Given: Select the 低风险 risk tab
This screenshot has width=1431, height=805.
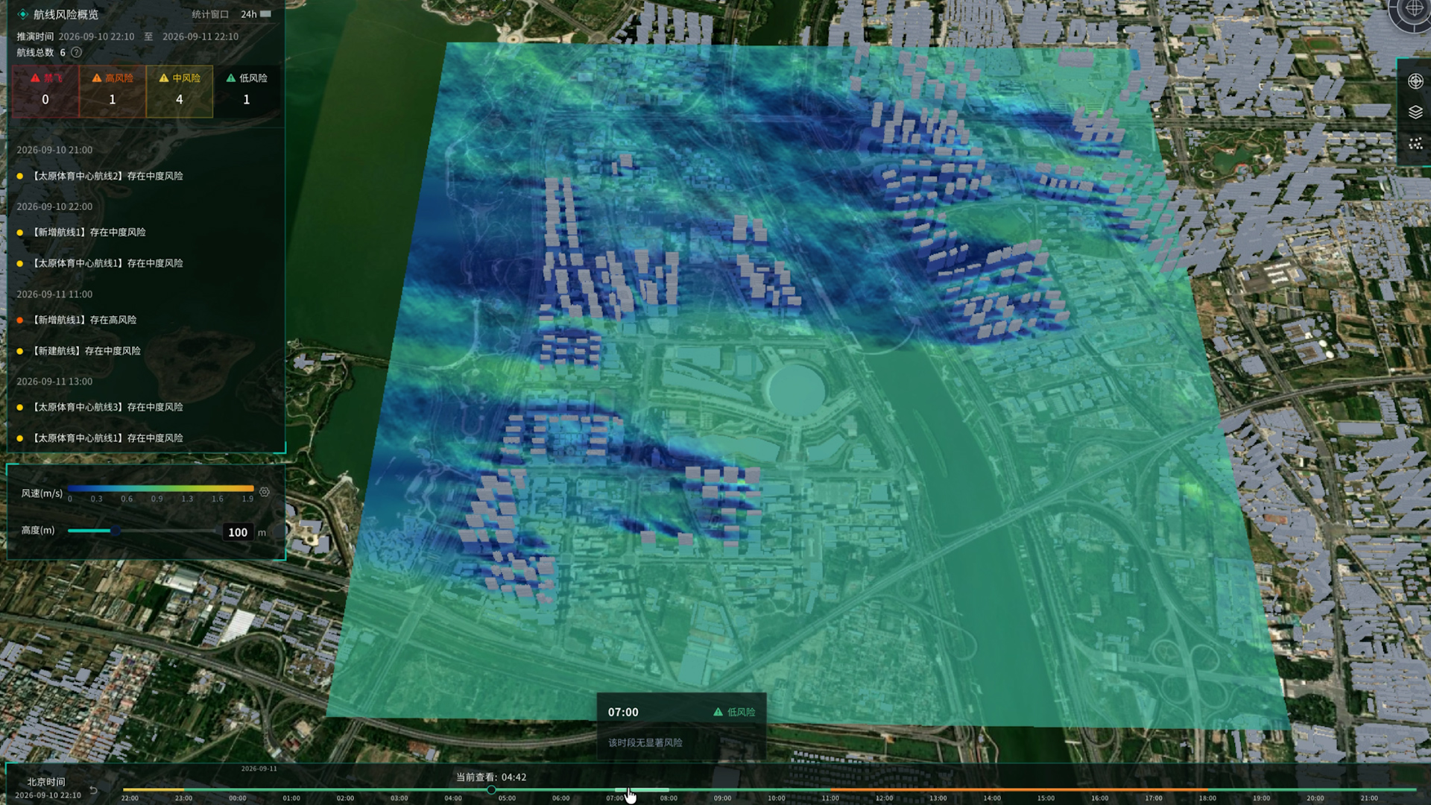Looking at the screenshot, I should (247, 91).
